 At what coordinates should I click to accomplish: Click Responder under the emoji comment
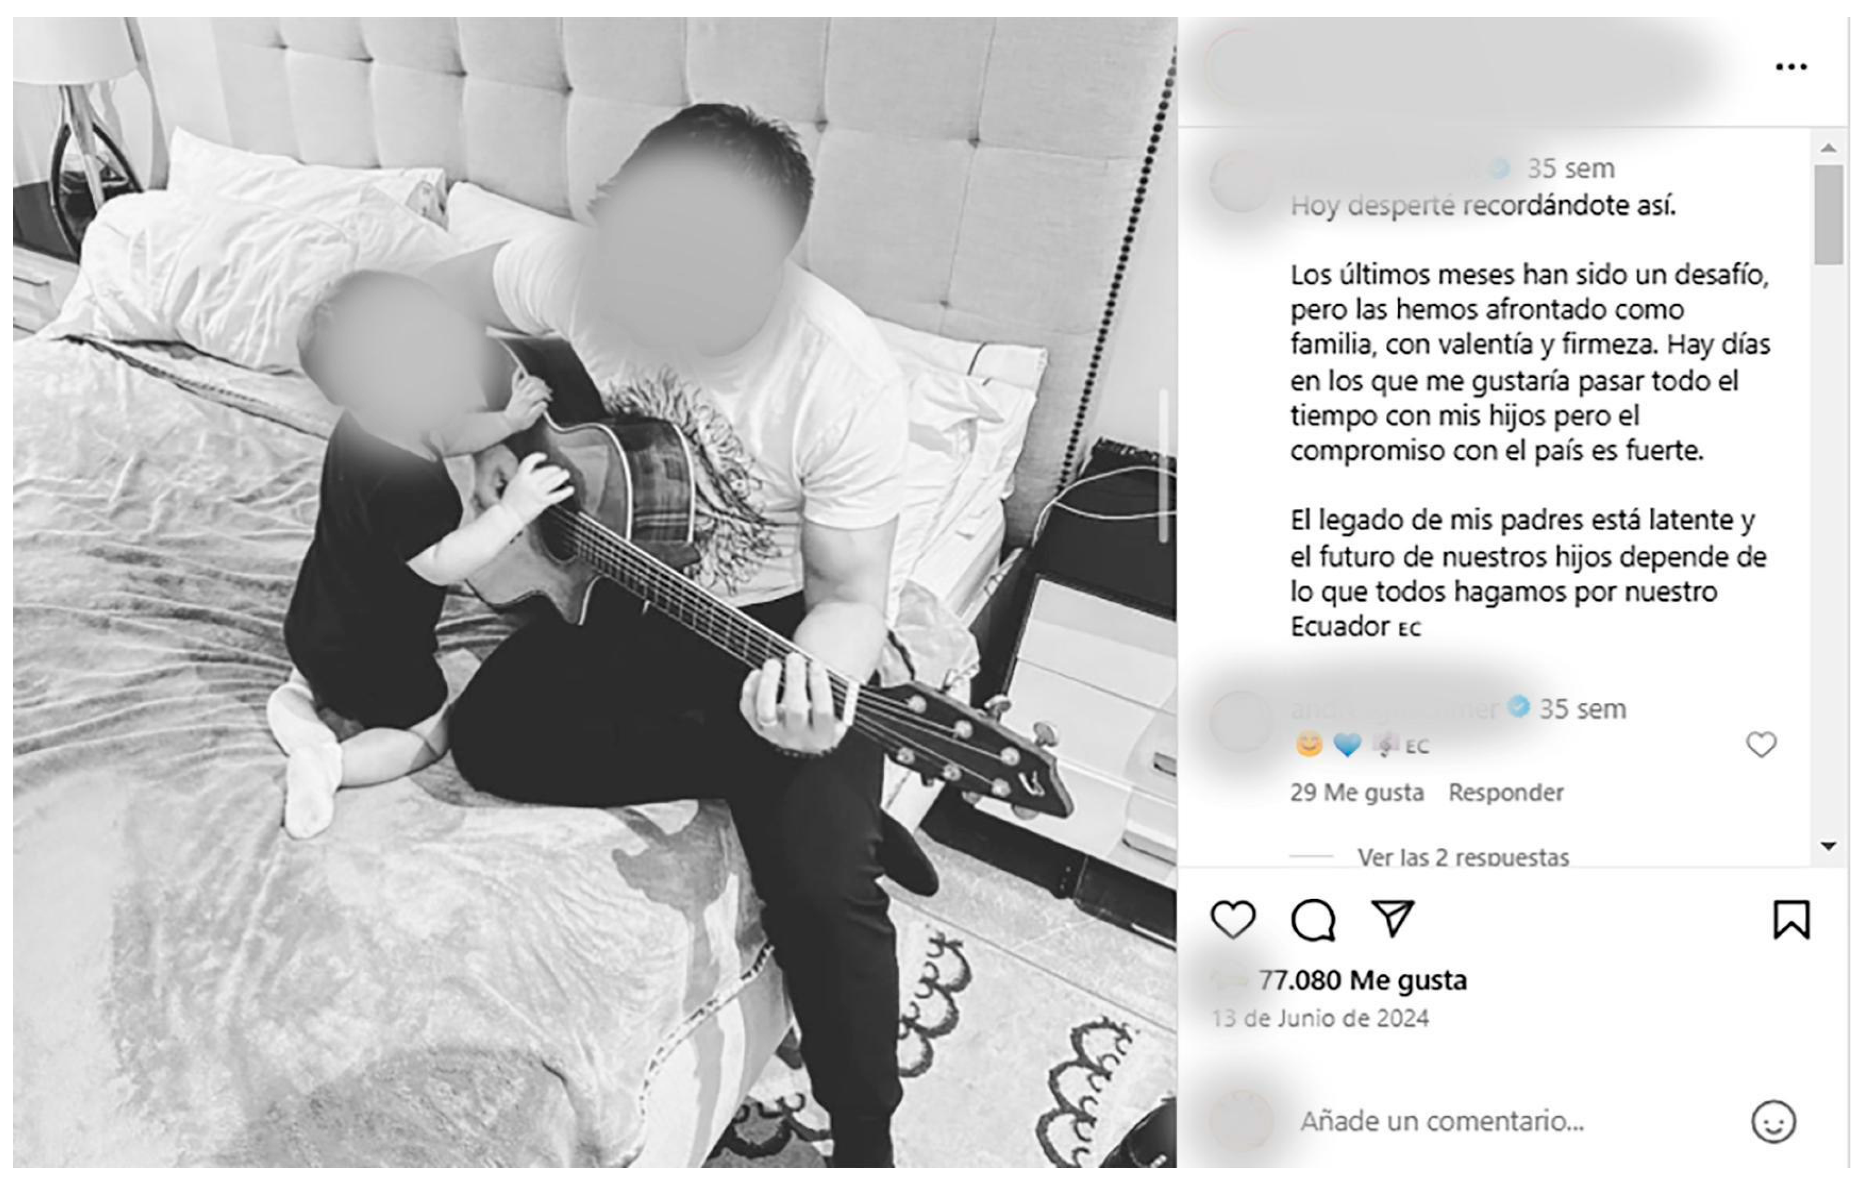coord(1506,792)
